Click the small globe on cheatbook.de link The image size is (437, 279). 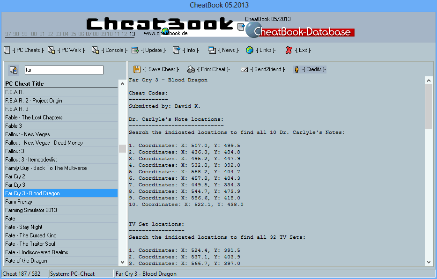tap(165, 31)
